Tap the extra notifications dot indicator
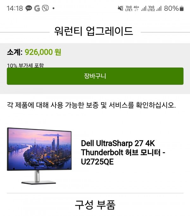The width and height of the screenshot is (190, 216). point(54,9)
